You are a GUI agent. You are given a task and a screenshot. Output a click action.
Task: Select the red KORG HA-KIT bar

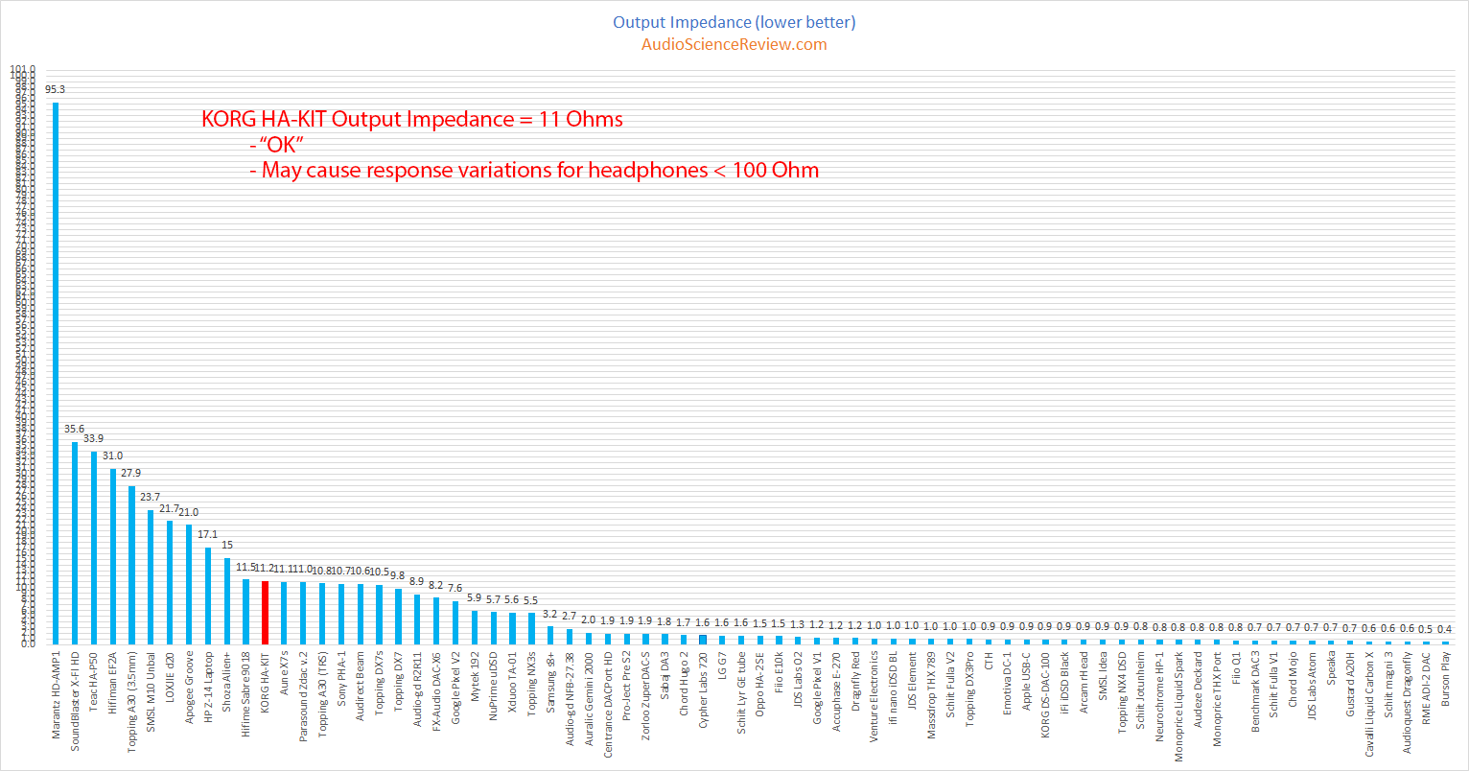[265, 612]
